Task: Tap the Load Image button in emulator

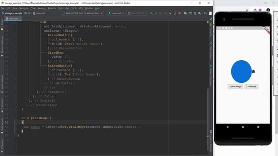Action: tap(251, 87)
